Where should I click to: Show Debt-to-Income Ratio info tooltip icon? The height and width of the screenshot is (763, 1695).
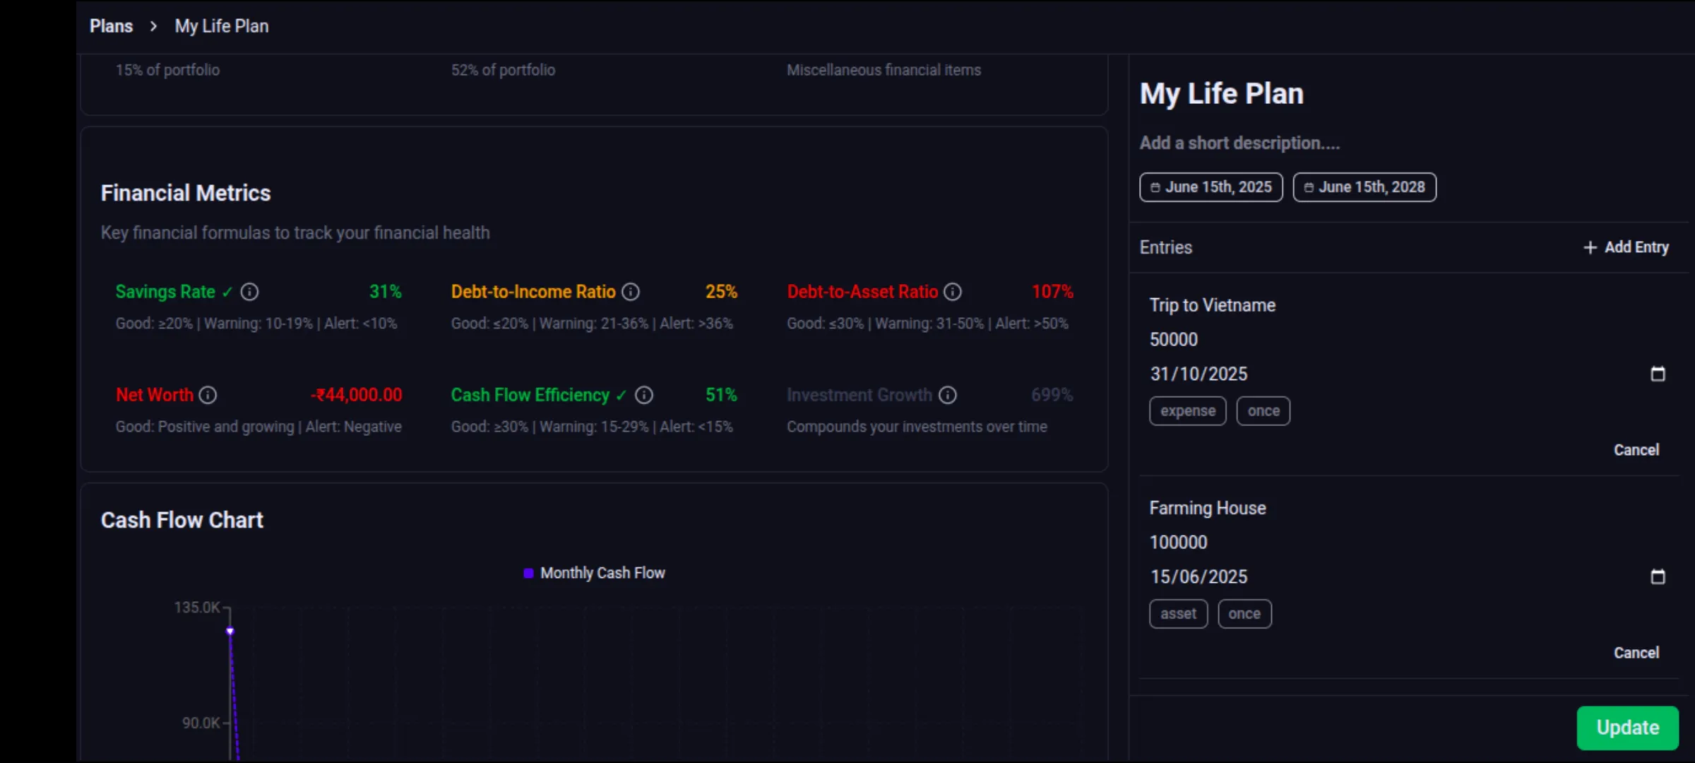pos(631,292)
